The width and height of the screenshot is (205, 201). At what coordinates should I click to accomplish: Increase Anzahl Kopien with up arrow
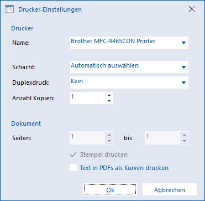tap(109, 95)
